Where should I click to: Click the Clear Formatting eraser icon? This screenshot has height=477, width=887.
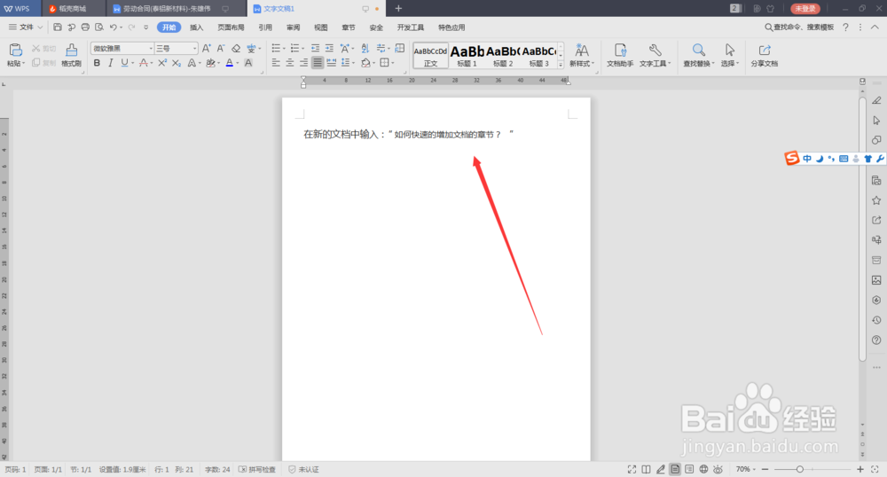(236, 48)
